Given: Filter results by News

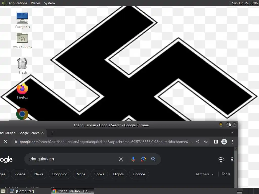Looking at the screenshot, I should [x=39, y=174].
